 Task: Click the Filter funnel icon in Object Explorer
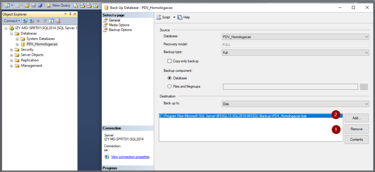coord(44,21)
